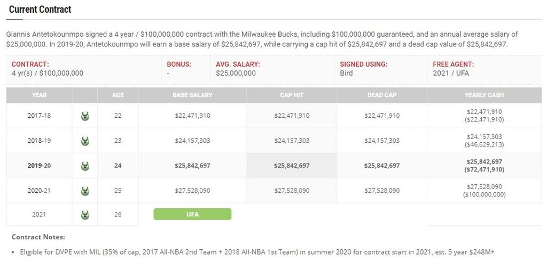Click the Bucks logo in 2020-21 row
This screenshot has width=547, height=261.
(x=85, y=190)
